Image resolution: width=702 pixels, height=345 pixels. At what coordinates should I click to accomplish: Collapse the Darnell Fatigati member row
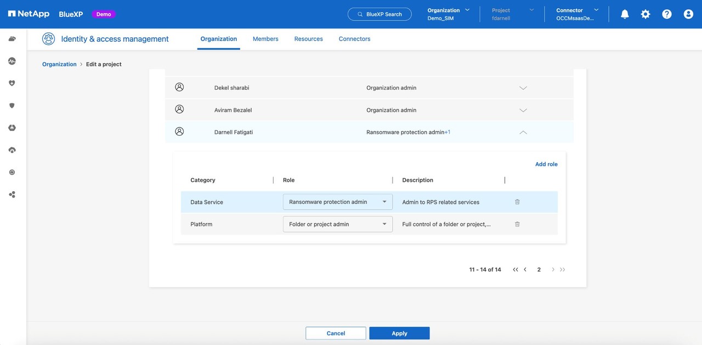(x=523, y=133)
